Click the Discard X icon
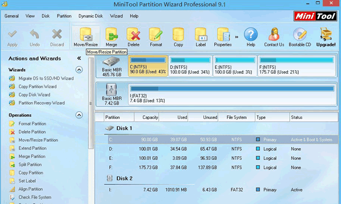 tap(57, 34)
